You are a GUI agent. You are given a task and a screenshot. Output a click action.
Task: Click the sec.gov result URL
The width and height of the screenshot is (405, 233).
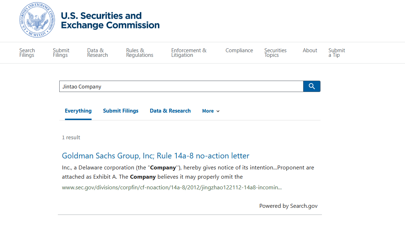(172, 187)
